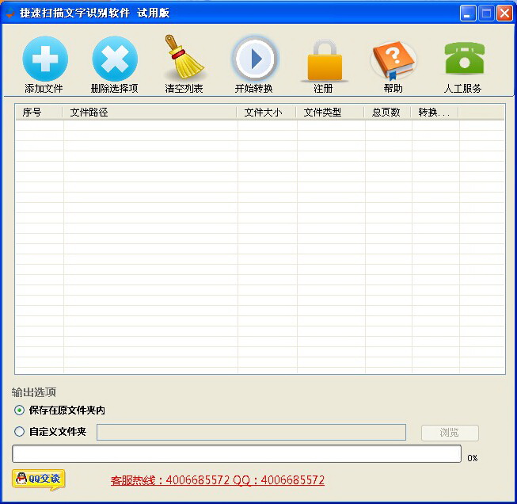This screenshot has width=517, height=504.
Task: Open the 帮助 help book icon
Action: click(393, 61)
